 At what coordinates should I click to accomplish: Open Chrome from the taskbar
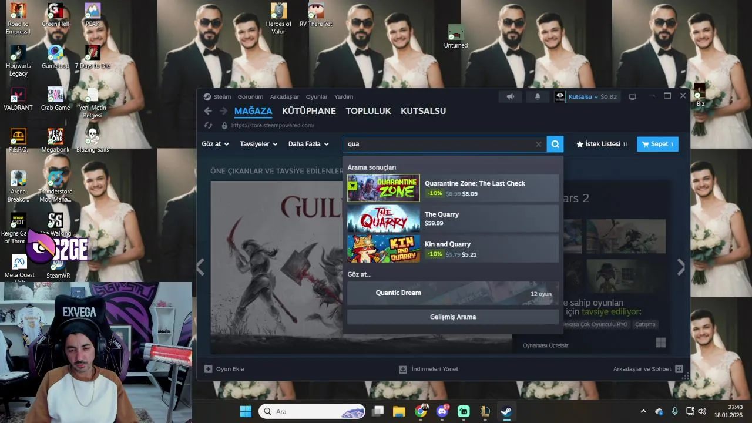pos(421,411)
